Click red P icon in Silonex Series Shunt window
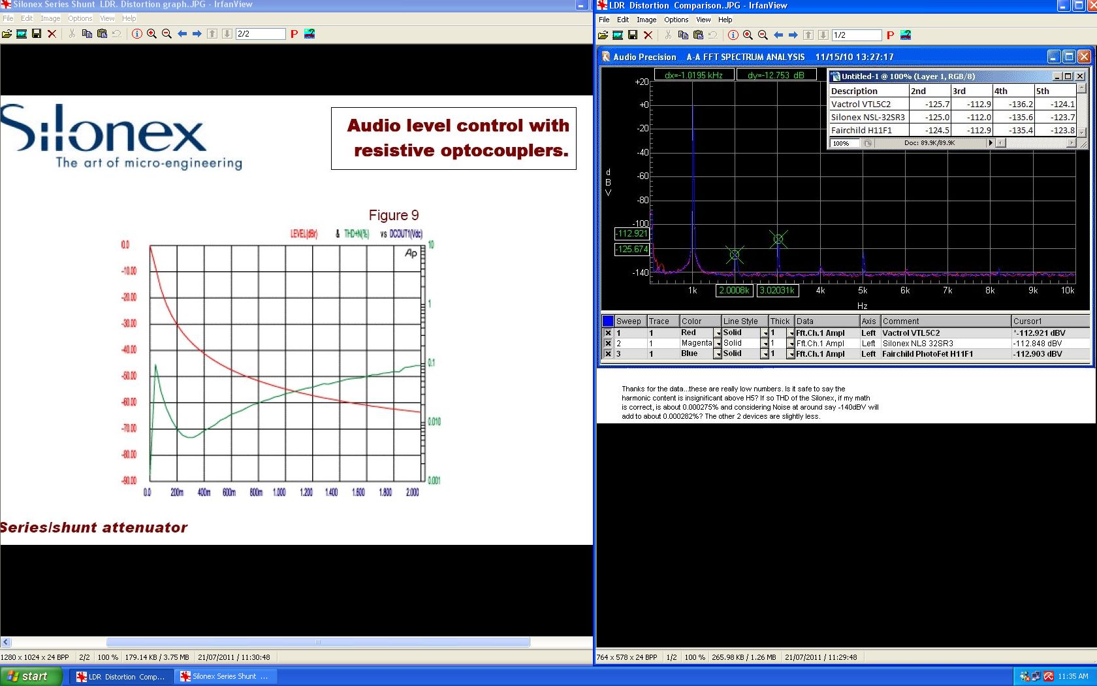This screenshot has width=1097, height=686. (x=294, y=34)
